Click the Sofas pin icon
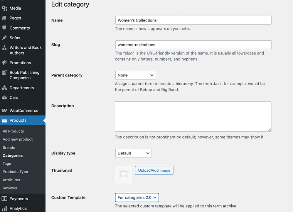 [4, 38]
